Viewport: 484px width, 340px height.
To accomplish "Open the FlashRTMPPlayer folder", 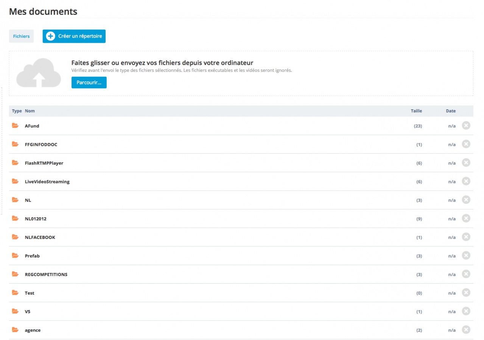I will [x=44, y=163].
